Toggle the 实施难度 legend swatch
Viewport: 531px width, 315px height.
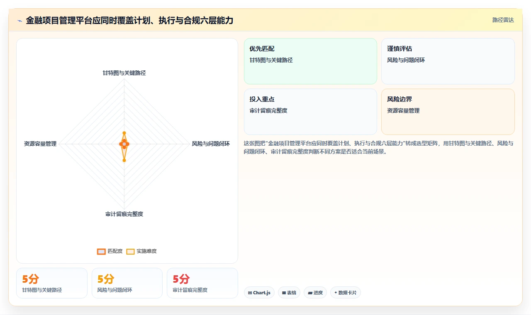point(131,251)
